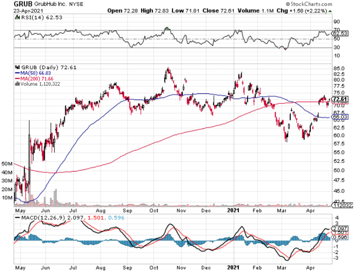Viewport: 355px width, 272px height.
Task: Click the red MA(200) legend color line
Action: (17, 78)
